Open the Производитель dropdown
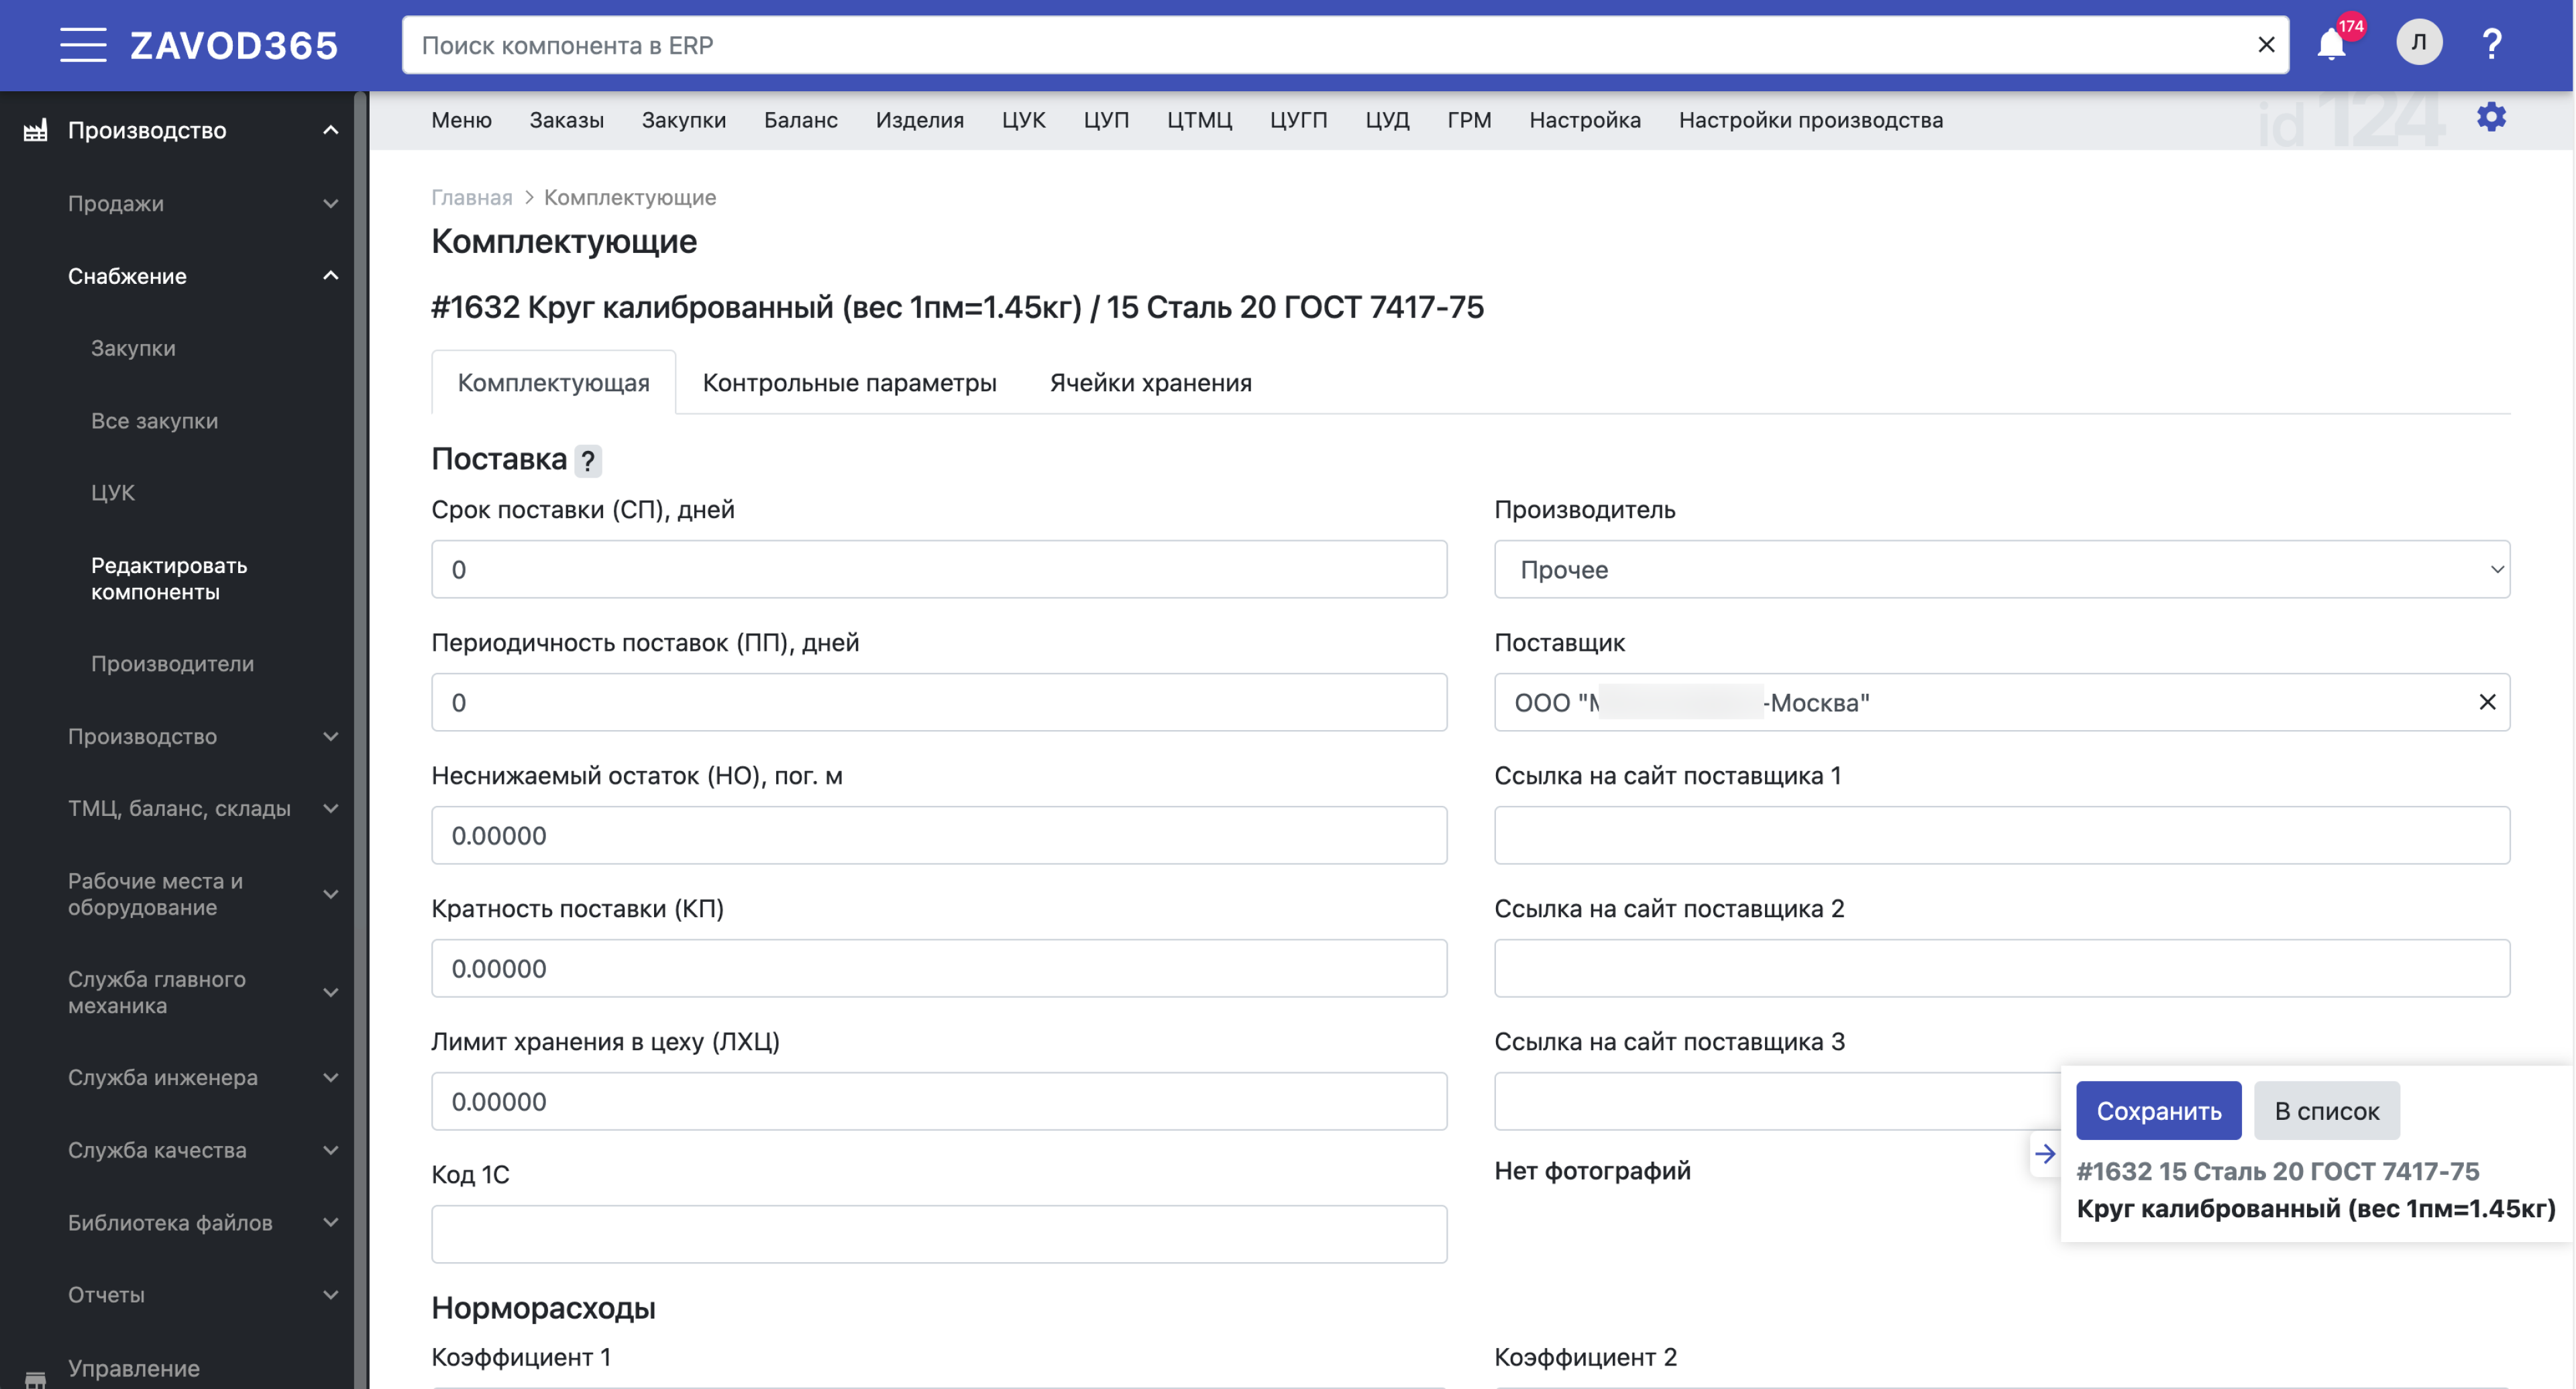The height and width of the screenshot is (1389, 2576). tap(2001, 570)
